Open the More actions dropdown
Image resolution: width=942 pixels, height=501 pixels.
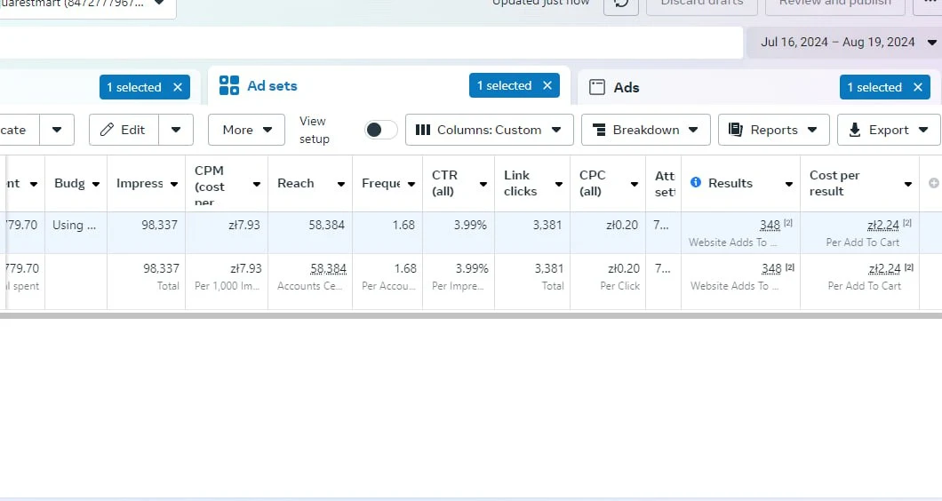[x=246, y=130]
